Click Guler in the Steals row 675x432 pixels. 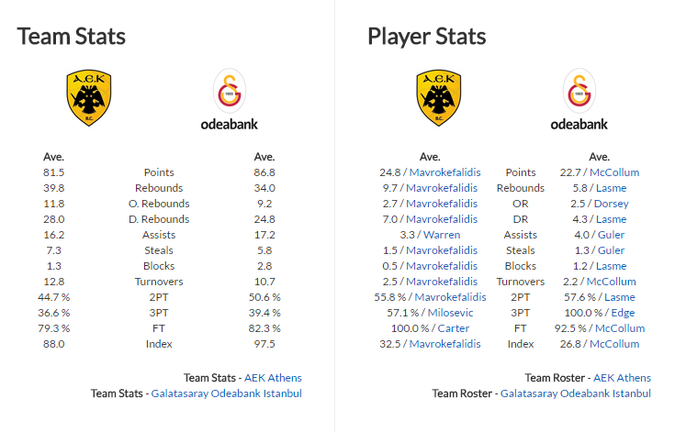(611, 250)
